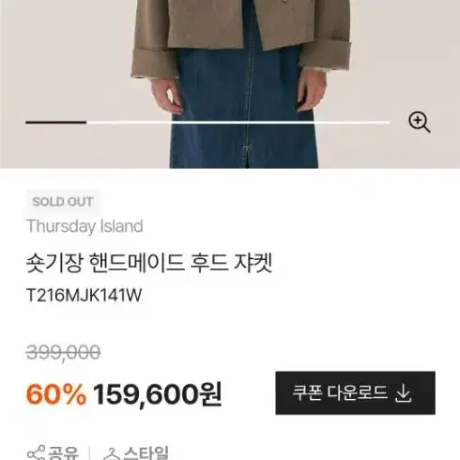
Task: Open the image zoom magnifier
Action: tap(420, 122)
